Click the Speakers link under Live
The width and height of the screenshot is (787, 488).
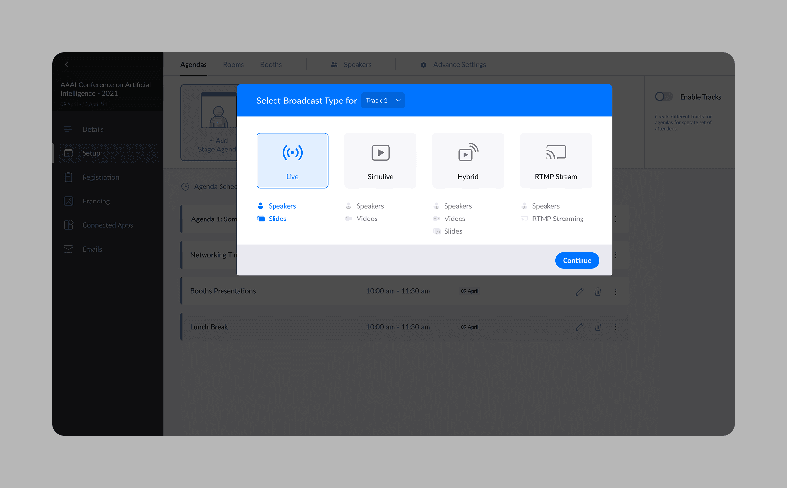(282, 206)
